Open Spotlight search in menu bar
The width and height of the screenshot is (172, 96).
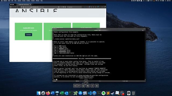[166, 1]
